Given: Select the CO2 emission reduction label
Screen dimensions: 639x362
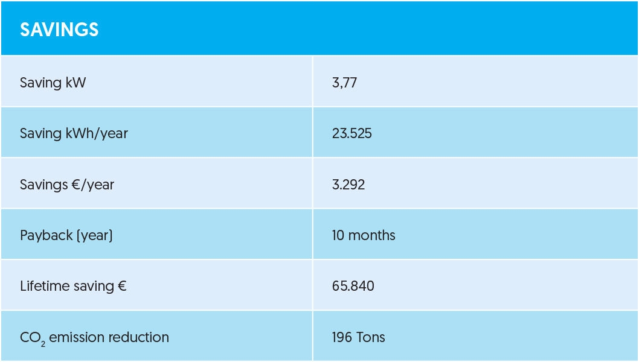Looking at the screenshot, I should click(94, 337).
